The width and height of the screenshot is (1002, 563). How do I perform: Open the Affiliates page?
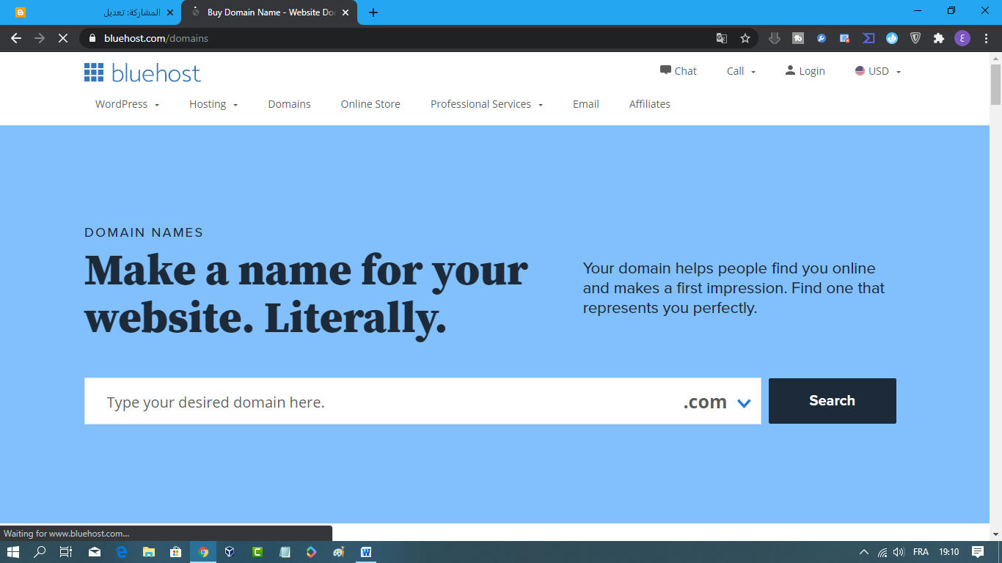coord(650,104)
